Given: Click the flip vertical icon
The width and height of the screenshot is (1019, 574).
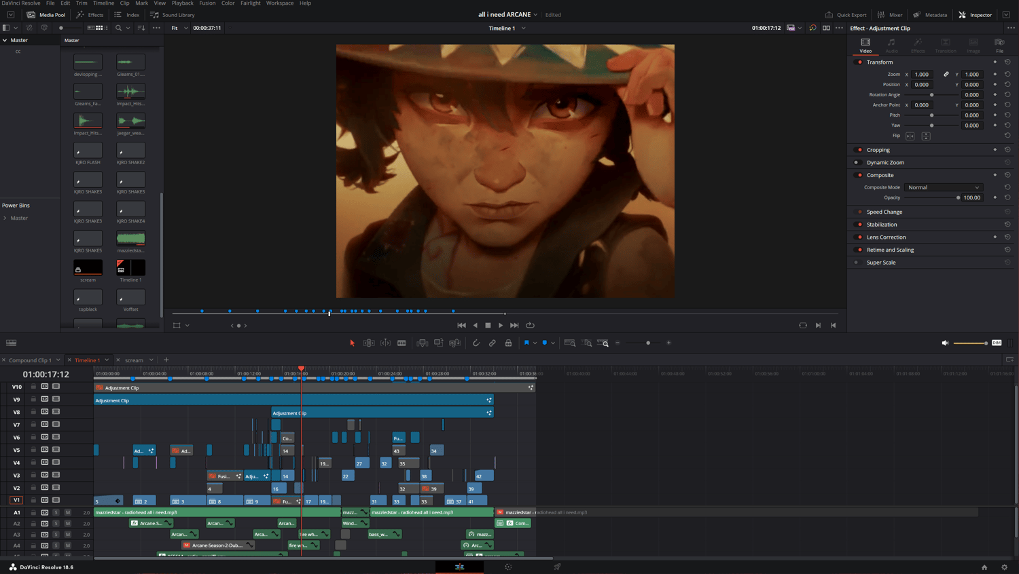Looking at the screenshot, I should click(926, 136).
